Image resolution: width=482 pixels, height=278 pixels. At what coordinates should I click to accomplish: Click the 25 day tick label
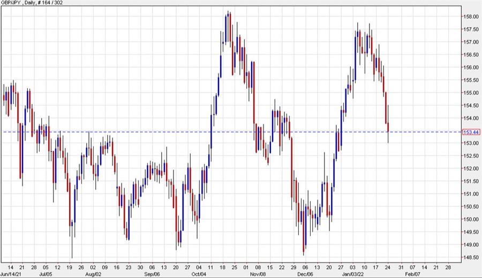pyautogui.click(x=235, y=267)
